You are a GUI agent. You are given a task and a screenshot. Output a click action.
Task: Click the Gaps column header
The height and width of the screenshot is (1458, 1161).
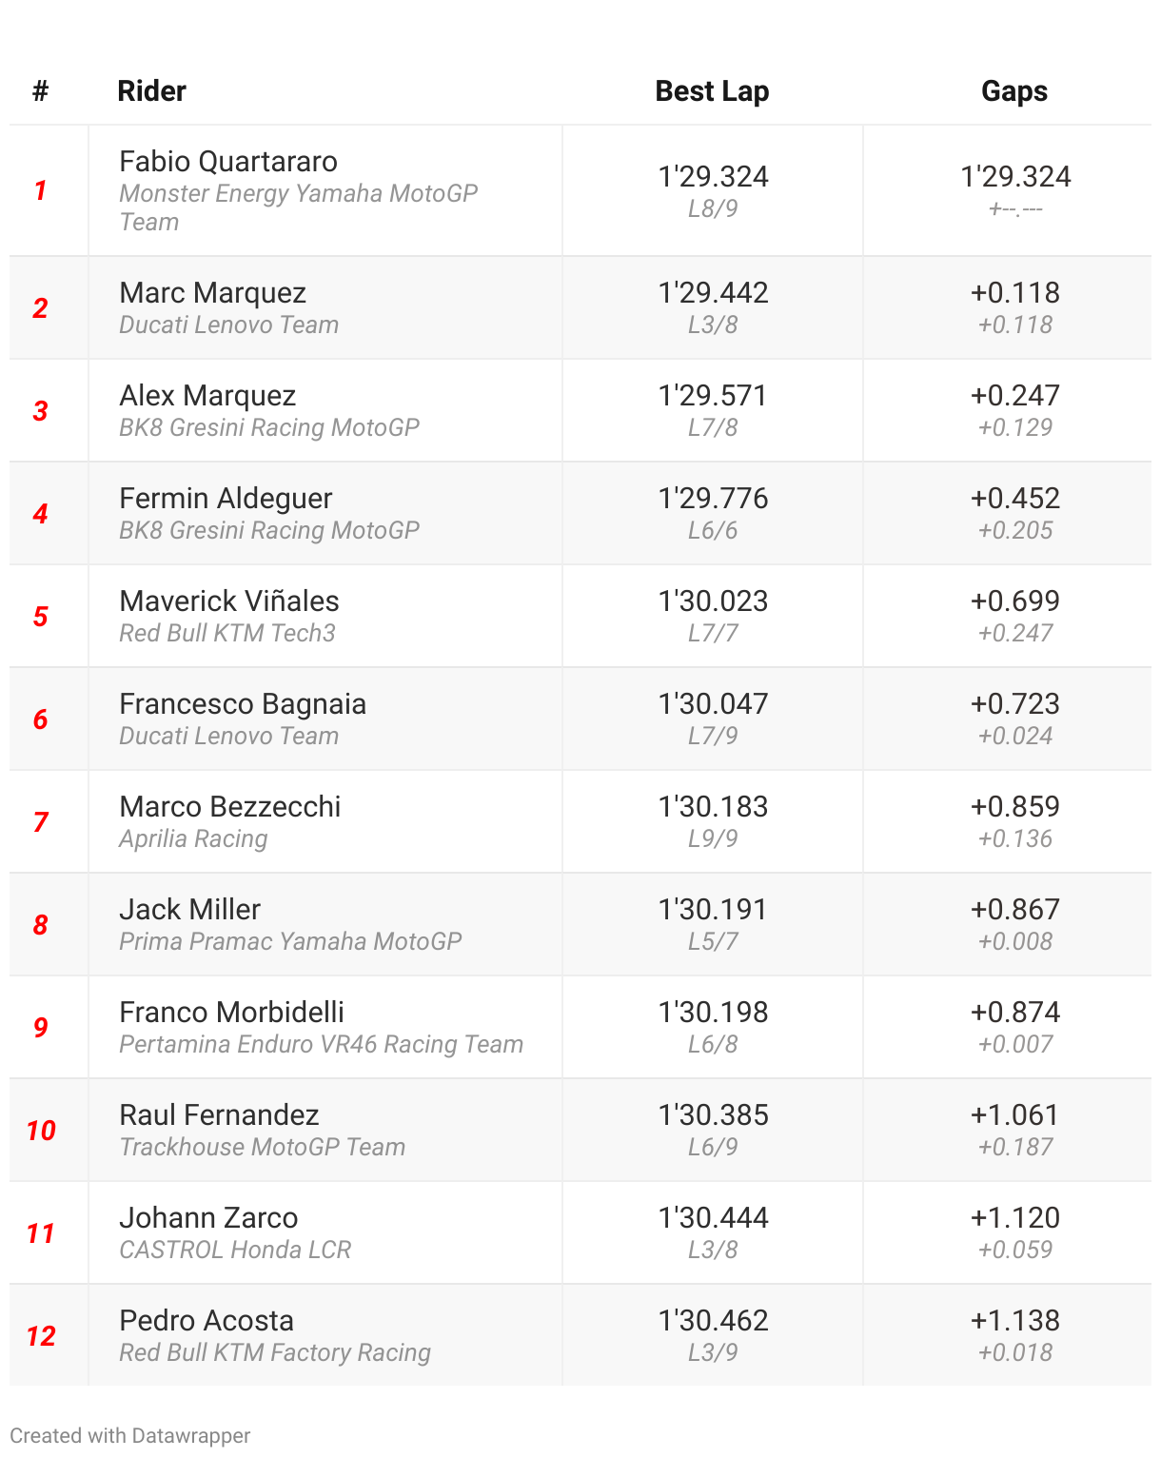click(x=1013, y=91)
